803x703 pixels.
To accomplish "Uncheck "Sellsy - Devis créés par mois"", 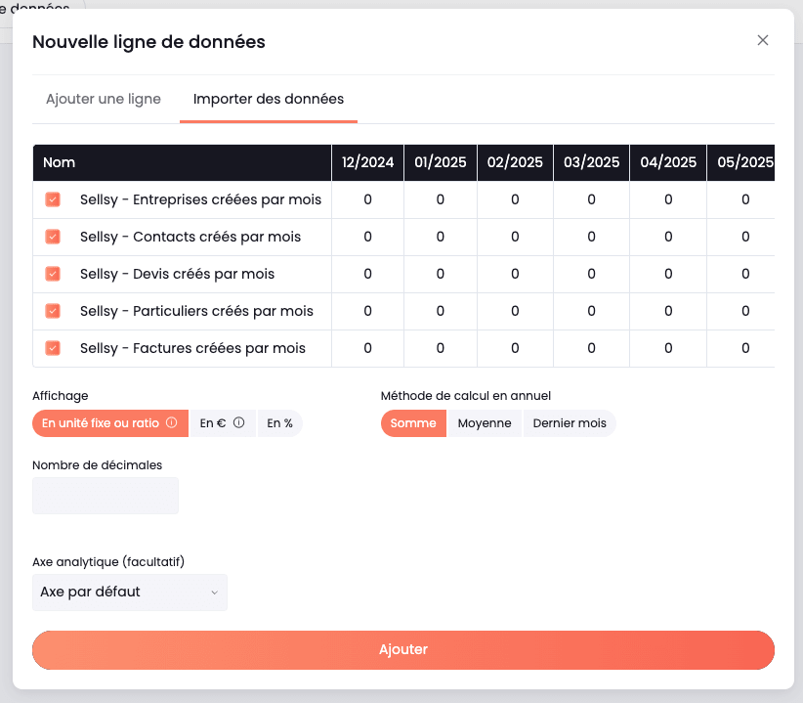I will [53, 274].
